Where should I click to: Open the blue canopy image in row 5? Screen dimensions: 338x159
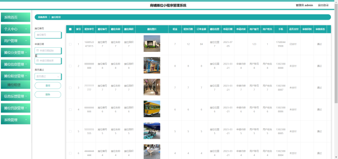(x=152, y=131)
